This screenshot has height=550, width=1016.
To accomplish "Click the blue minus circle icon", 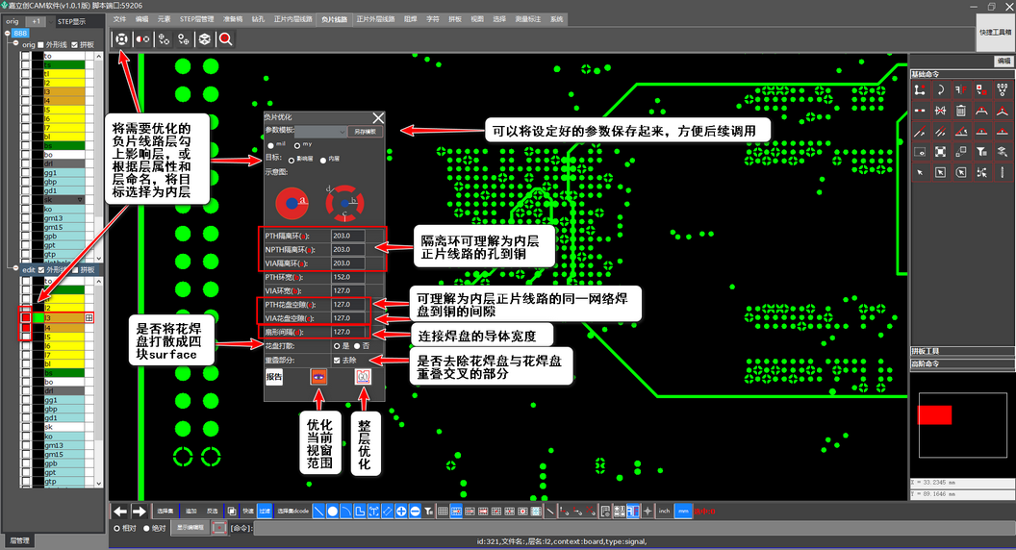I will tap(415, 512).
